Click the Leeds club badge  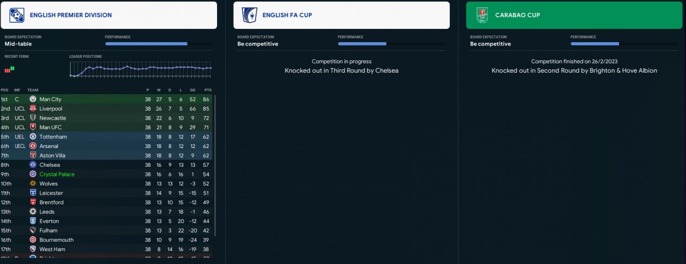tap(33, 212)
